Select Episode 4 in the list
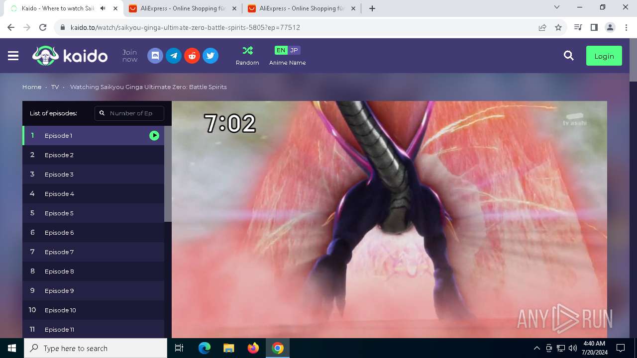This screenshot has width=637, height=358. 93,194
